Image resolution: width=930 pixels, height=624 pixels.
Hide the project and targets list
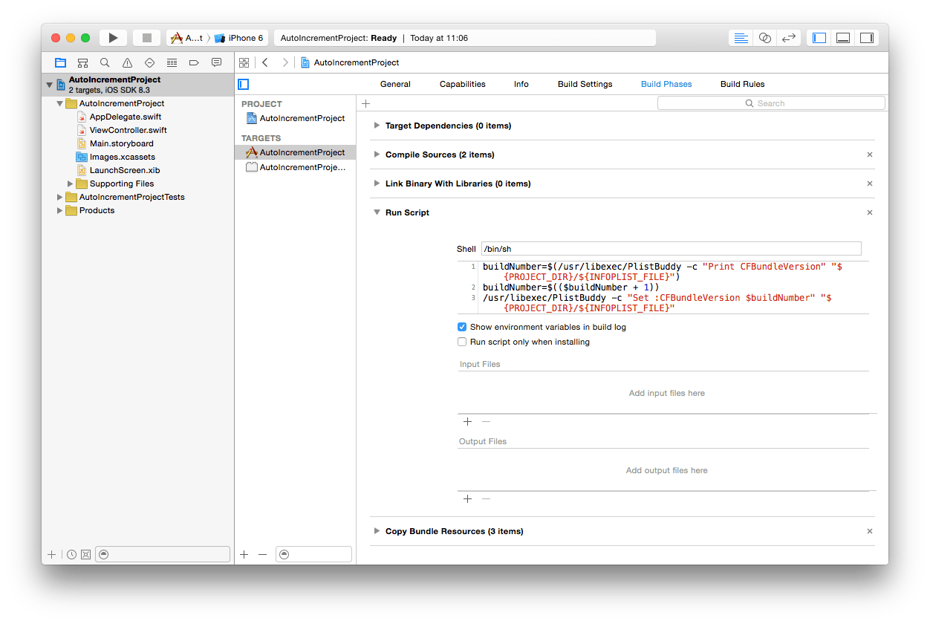(243, 84)
